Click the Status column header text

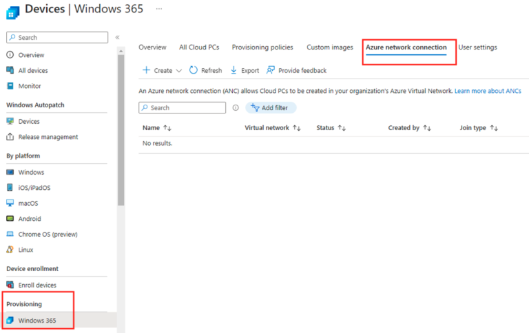pos(325,128)
